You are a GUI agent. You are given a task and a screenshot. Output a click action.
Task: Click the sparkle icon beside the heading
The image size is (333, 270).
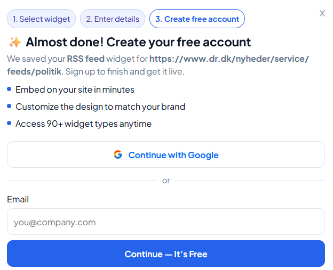14,42
